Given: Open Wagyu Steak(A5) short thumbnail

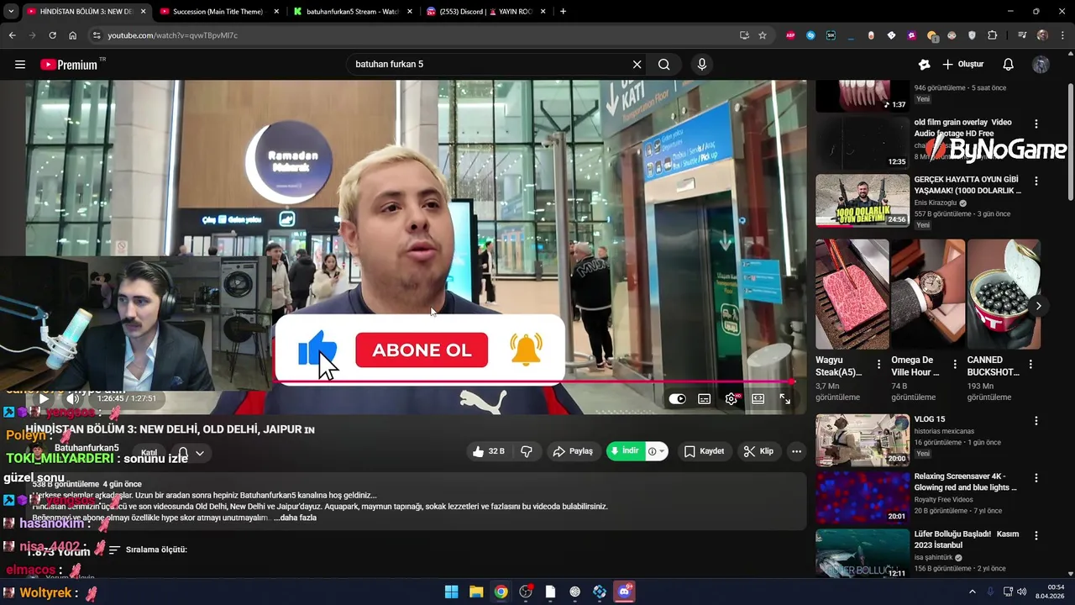Looking at the screenshot, I should (x=852, y=294).
